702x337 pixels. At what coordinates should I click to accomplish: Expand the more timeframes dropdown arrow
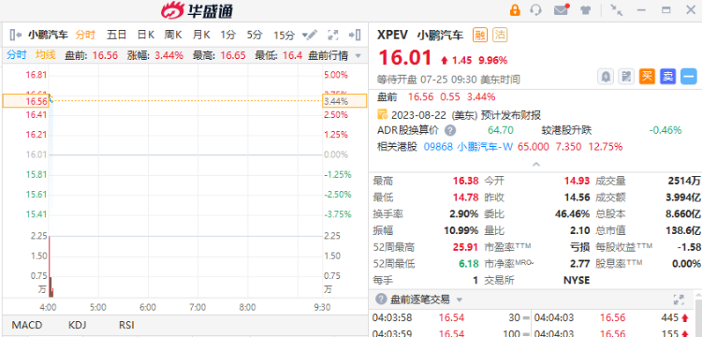[305, 35]
